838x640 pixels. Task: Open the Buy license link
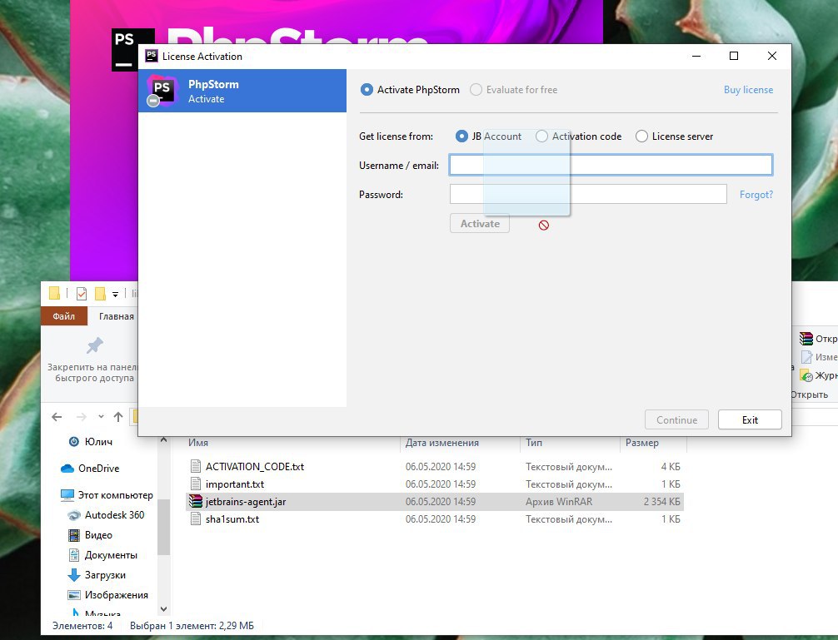click(748, 90)
